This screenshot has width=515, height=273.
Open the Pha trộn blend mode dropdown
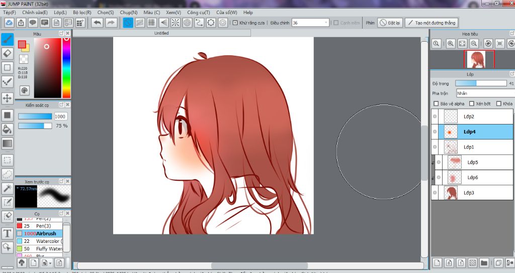pos(485,93)
